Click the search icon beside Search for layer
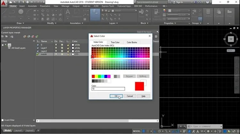This screenshot has width=240, height=134. [157, 32]
